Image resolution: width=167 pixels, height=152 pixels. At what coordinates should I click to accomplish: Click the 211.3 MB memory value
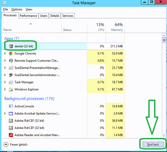(117, 46)
